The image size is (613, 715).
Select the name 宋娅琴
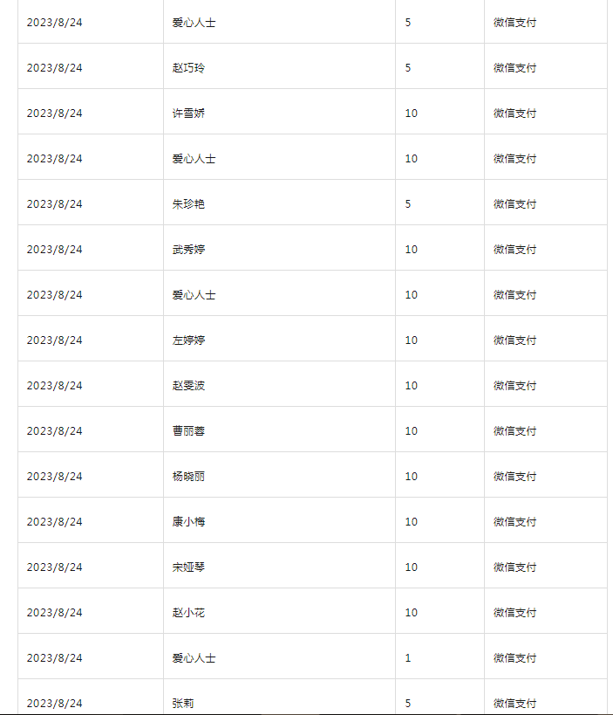pyautogui.click(x=188, y=567)
